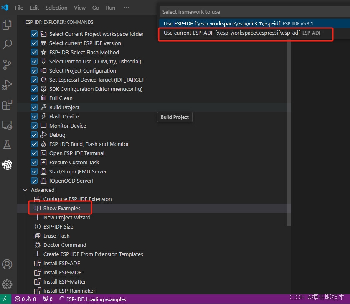Open Remote Explorer icon in activity bar
The width and height of the screenshot is (350, 304).
pos(7,125)
